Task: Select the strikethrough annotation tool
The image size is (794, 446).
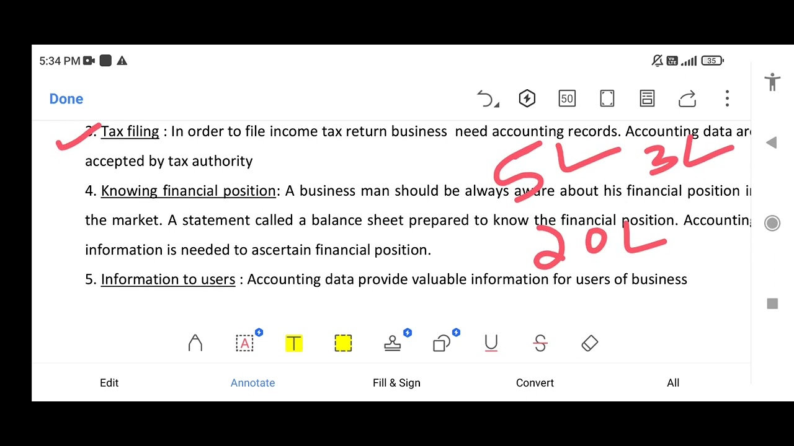Action: click(x=540, y=343)
